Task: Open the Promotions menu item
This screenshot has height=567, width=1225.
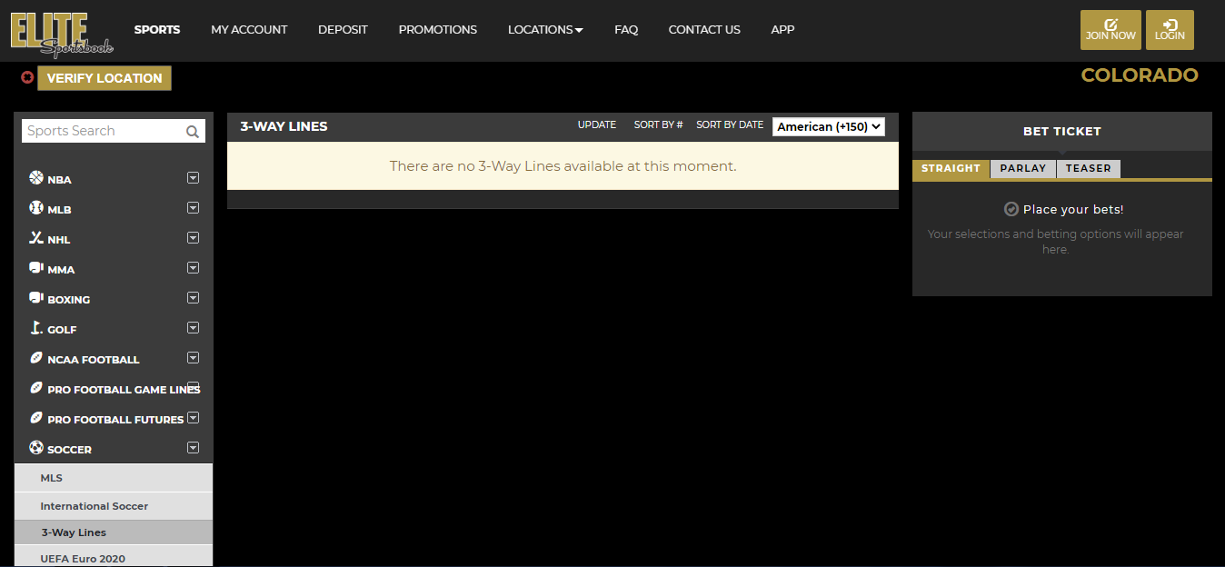Action: tap(437, 30)
